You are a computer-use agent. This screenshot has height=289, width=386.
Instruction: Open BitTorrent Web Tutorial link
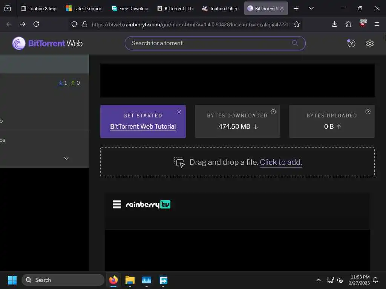(143, 126)
